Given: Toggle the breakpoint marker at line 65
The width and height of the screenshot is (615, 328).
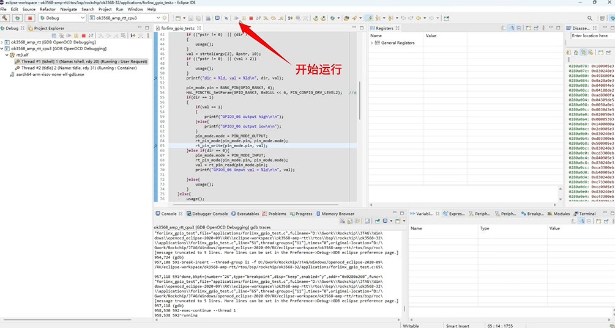Looking at the screenshot, I should [155, 145].
